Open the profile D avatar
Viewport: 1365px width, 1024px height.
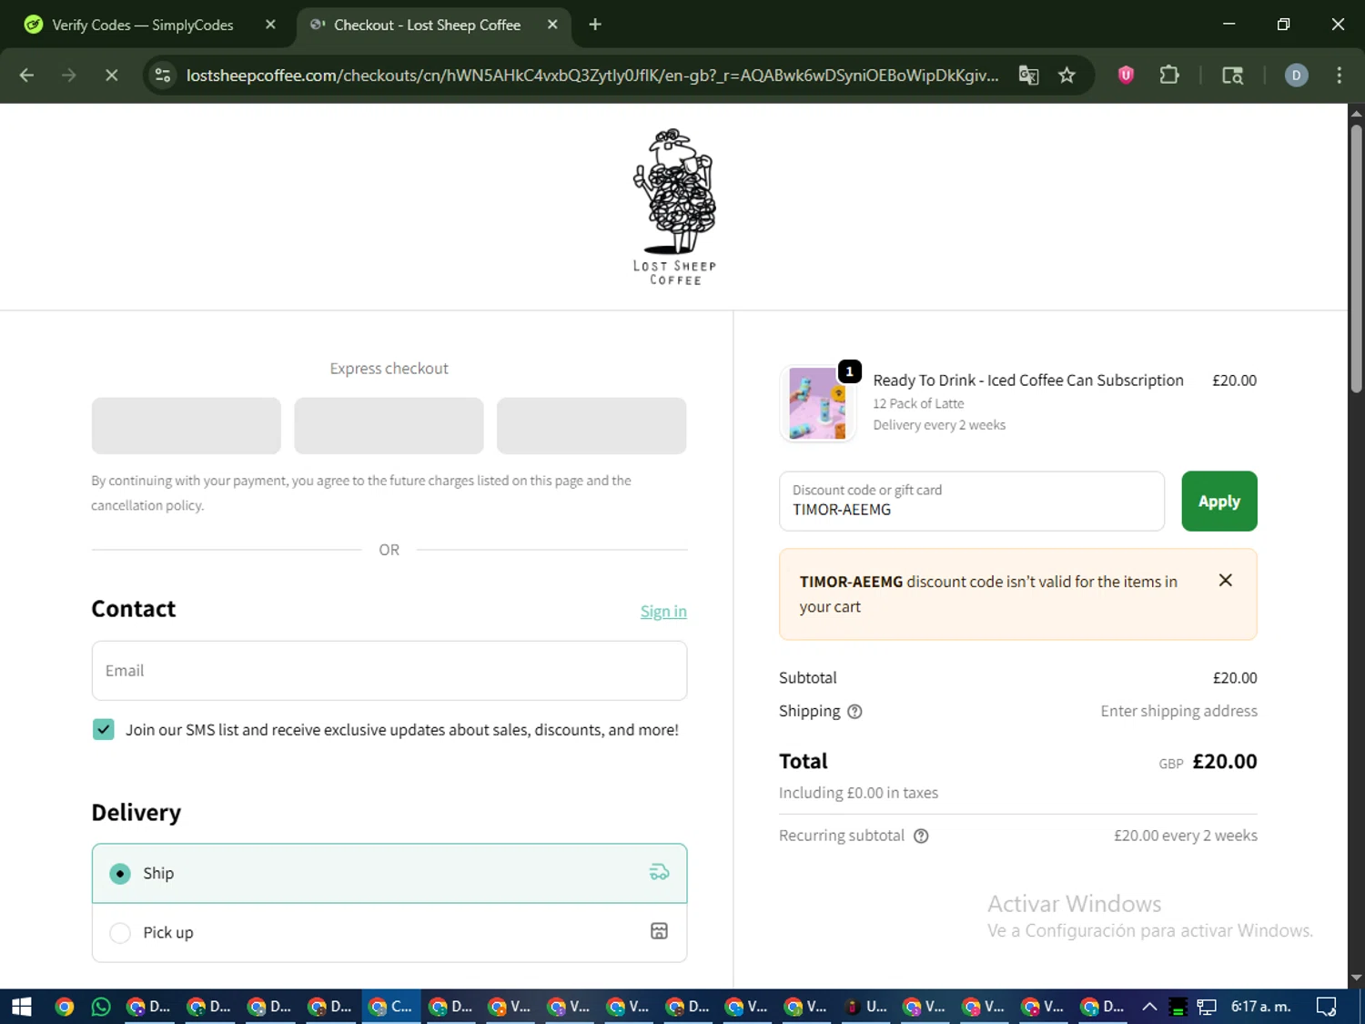coord(1296,76)
